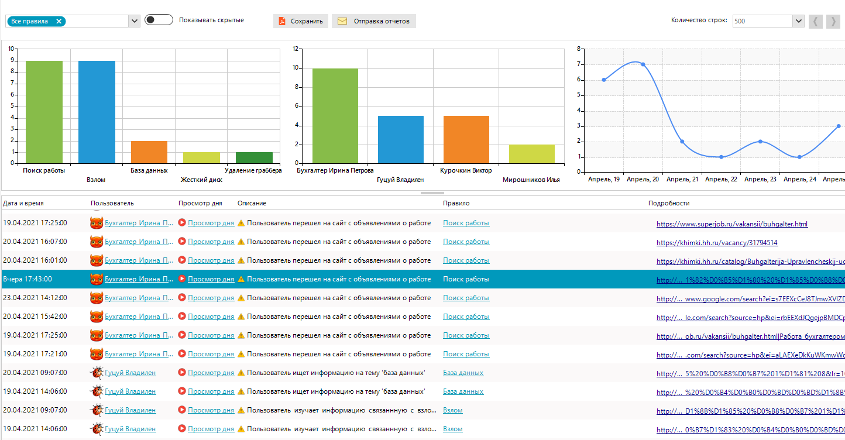Click devil avatar in Вчера 17:43:00 row
Screen dimensions: 845x440
tap(97, 279)
